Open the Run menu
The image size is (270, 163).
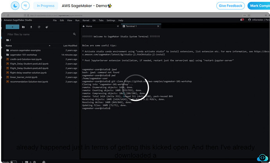point(77,20)
